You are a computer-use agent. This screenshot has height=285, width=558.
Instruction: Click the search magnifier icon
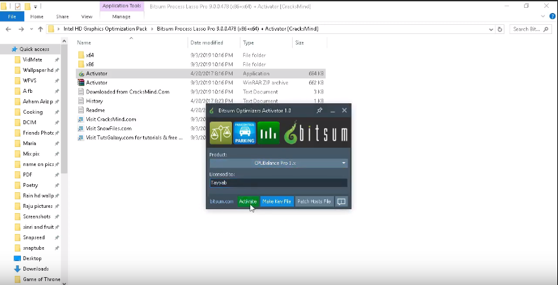546,29
